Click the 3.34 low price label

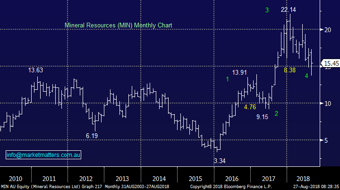pos(220,161)
